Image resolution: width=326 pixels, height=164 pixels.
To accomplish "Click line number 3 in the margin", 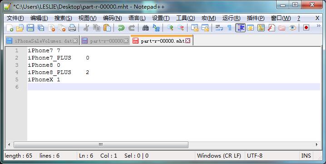I will click(x=17, y=65).
